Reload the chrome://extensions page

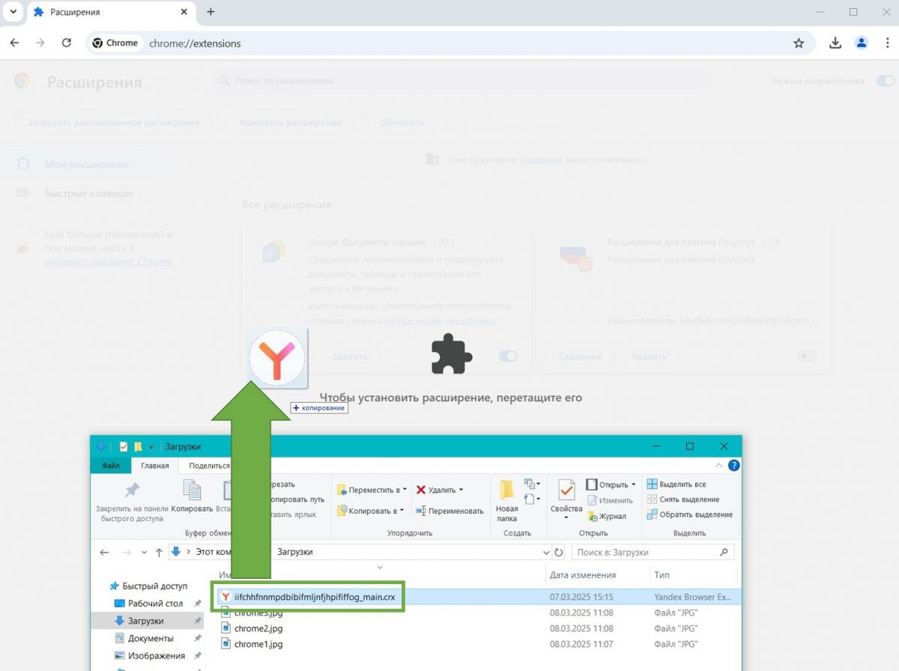tap(67, 43)
